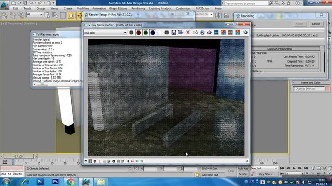Click Unlink Selection toolbar icon
Viewport: 332px width, 186px height.
tap(13, 15)
